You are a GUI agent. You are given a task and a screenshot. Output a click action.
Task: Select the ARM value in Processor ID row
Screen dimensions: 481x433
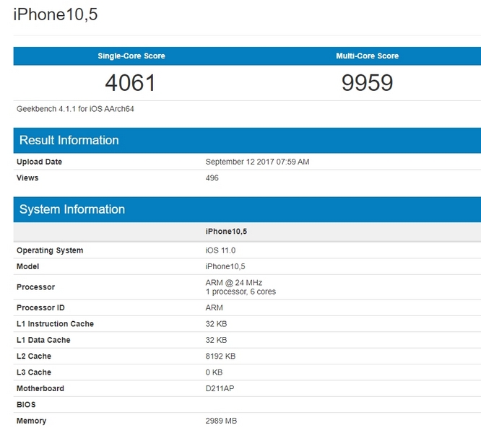(214, 307)
